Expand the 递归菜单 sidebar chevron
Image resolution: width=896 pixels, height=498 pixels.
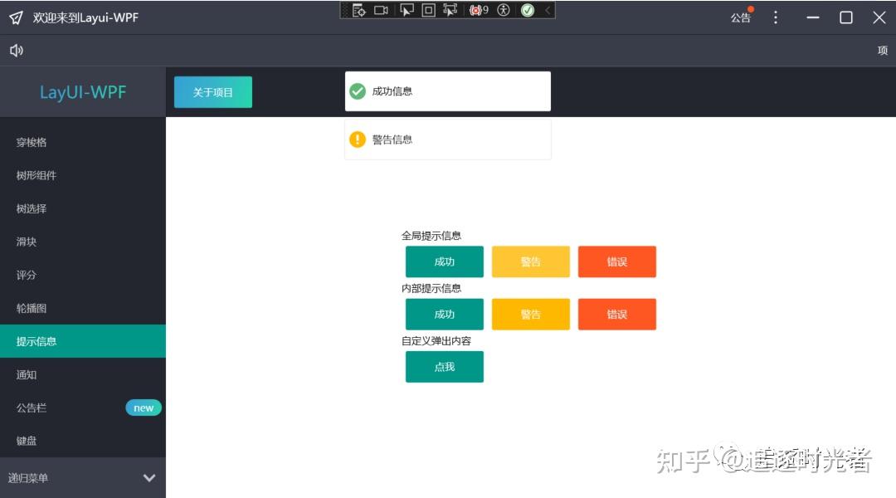coord(149,478)
